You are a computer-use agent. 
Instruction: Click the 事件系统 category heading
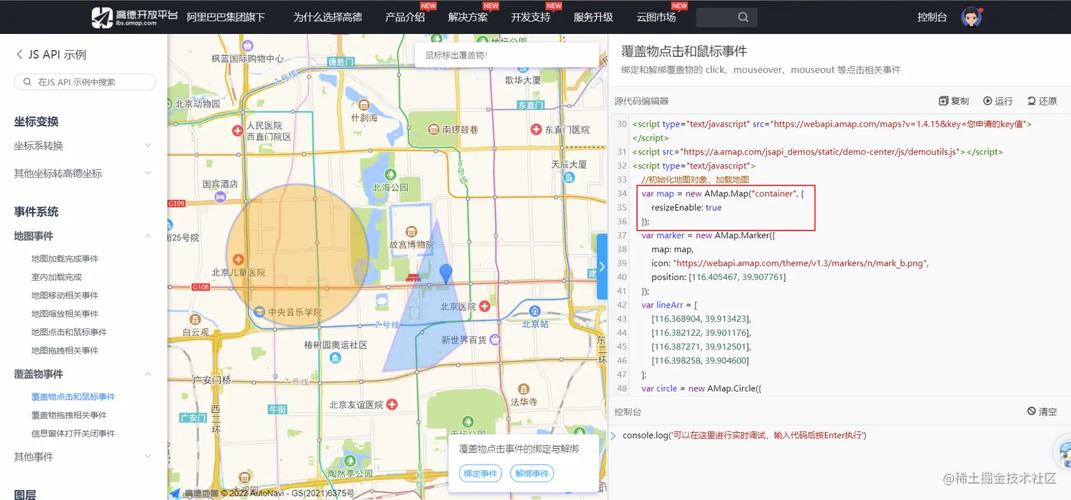click(x=36, y=211)
